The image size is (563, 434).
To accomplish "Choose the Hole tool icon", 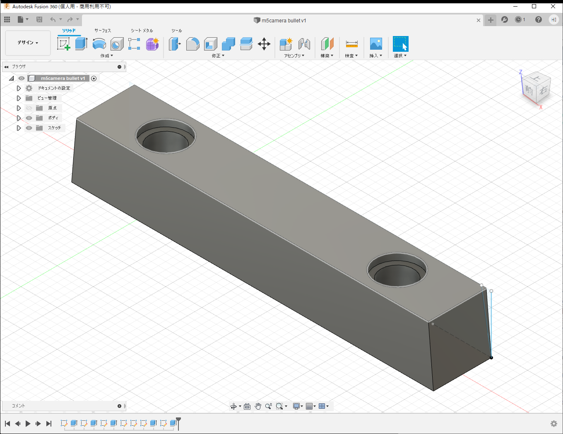I will 117,43.
